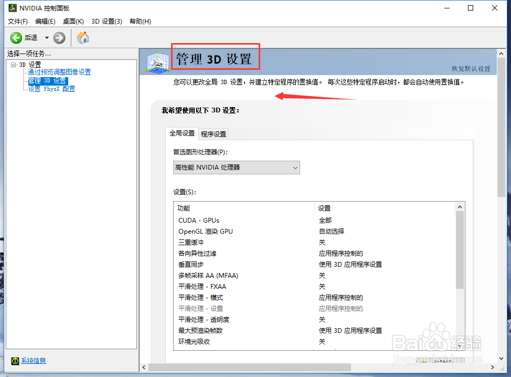Screen dimensions: 511x377
Task: Select the CUDA - GPUs row
Action: 314,221
